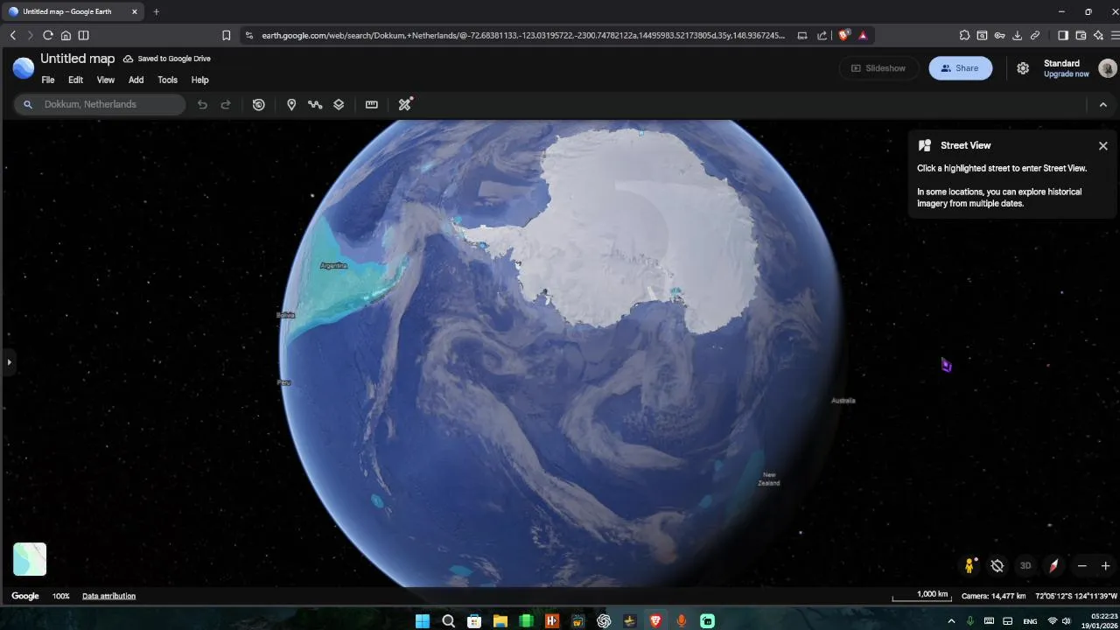1120x630 pixels.
Task: Click the Brave browser taskbar icon
Action: point(655,621)
